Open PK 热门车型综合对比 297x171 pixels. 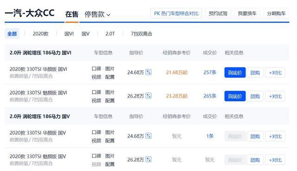pyautogui.click(x=176, y=13)
